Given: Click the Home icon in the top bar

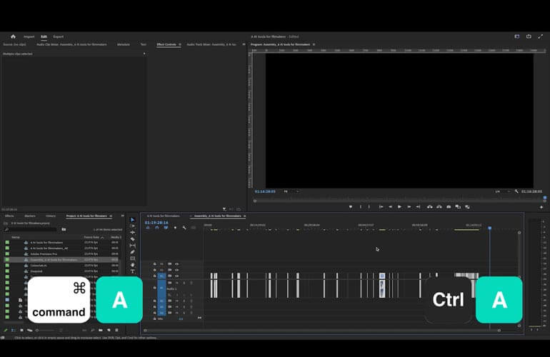Looking at the screenshot, I should click(14, 36).
